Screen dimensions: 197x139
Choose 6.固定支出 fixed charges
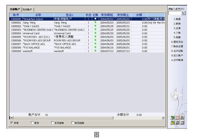tap(177, 42)
